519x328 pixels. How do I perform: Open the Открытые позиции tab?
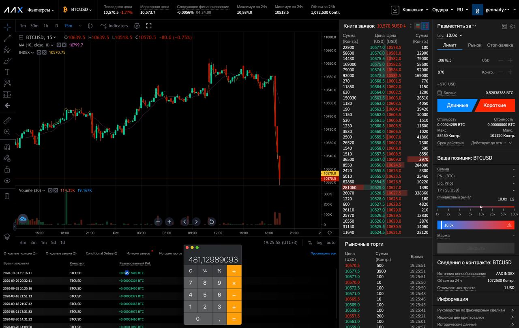20,253
